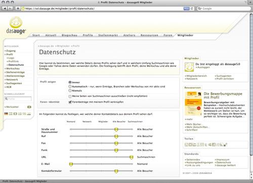
Task: Click the Merkzettel counter badge
Action: (x=29, y=107)
